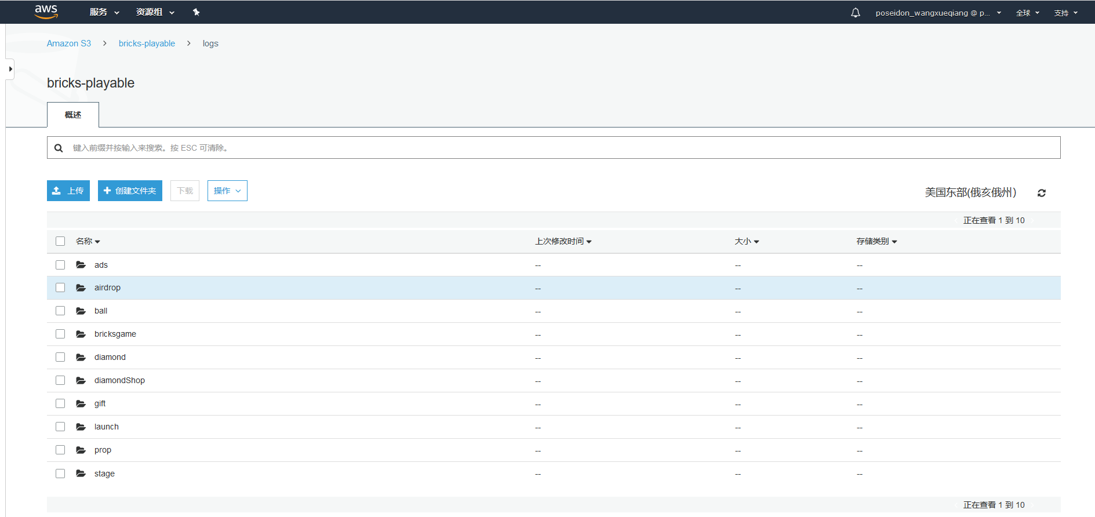This screenshot has width=1095, height=517.
Task: Check the box for the diamondShop folder
Action: click(x=60, y=380)
